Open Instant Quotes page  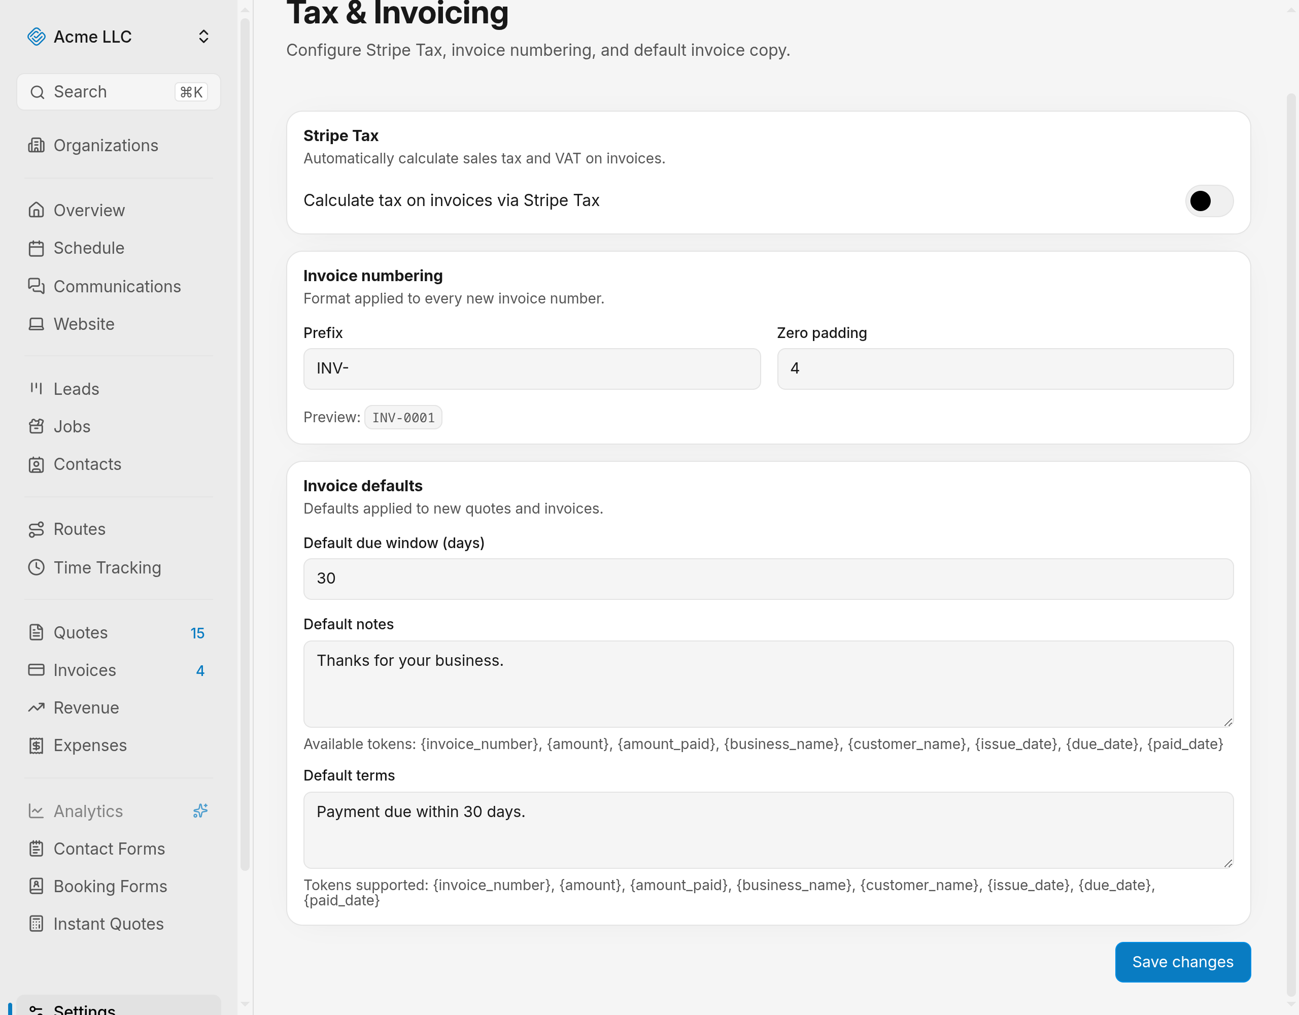[x=118, y=924]
